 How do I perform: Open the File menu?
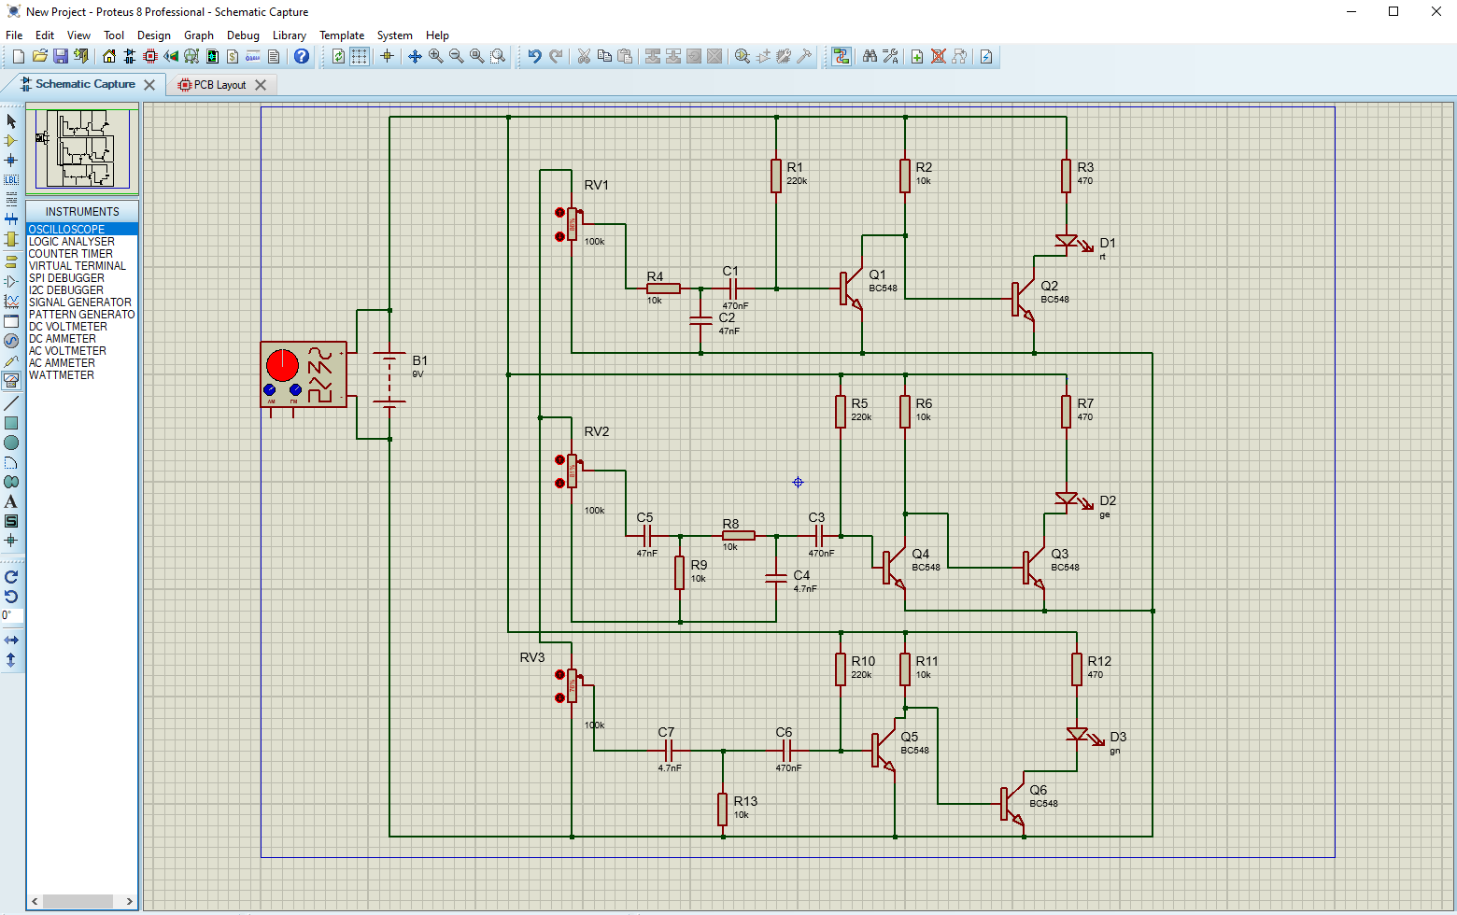tap(14, 35)
